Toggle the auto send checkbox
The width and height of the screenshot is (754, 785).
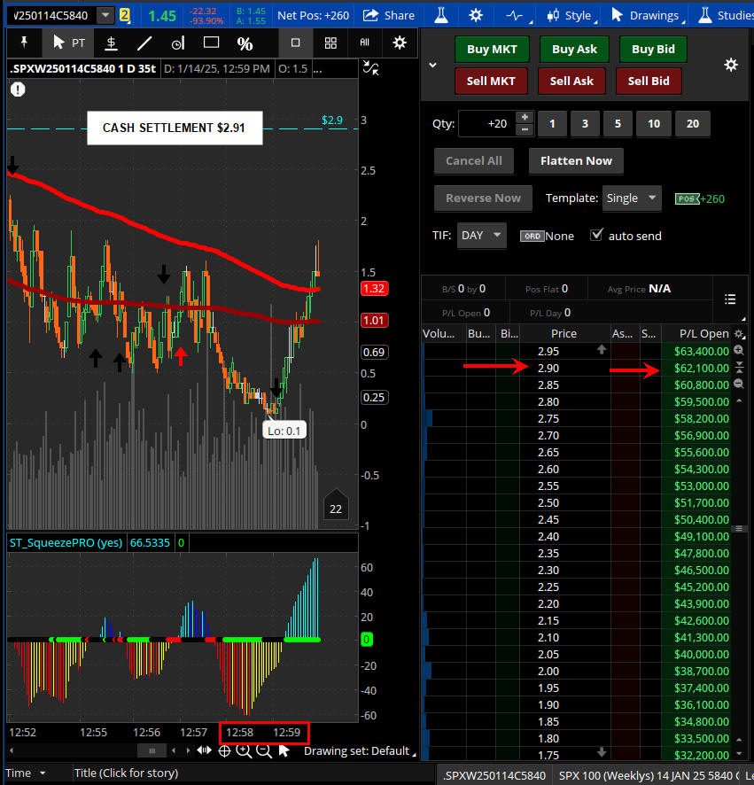pos(597,235)
